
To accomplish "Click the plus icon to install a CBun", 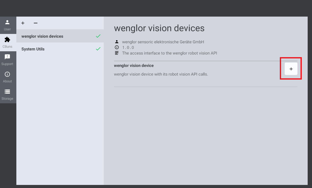I will point(23,23).
